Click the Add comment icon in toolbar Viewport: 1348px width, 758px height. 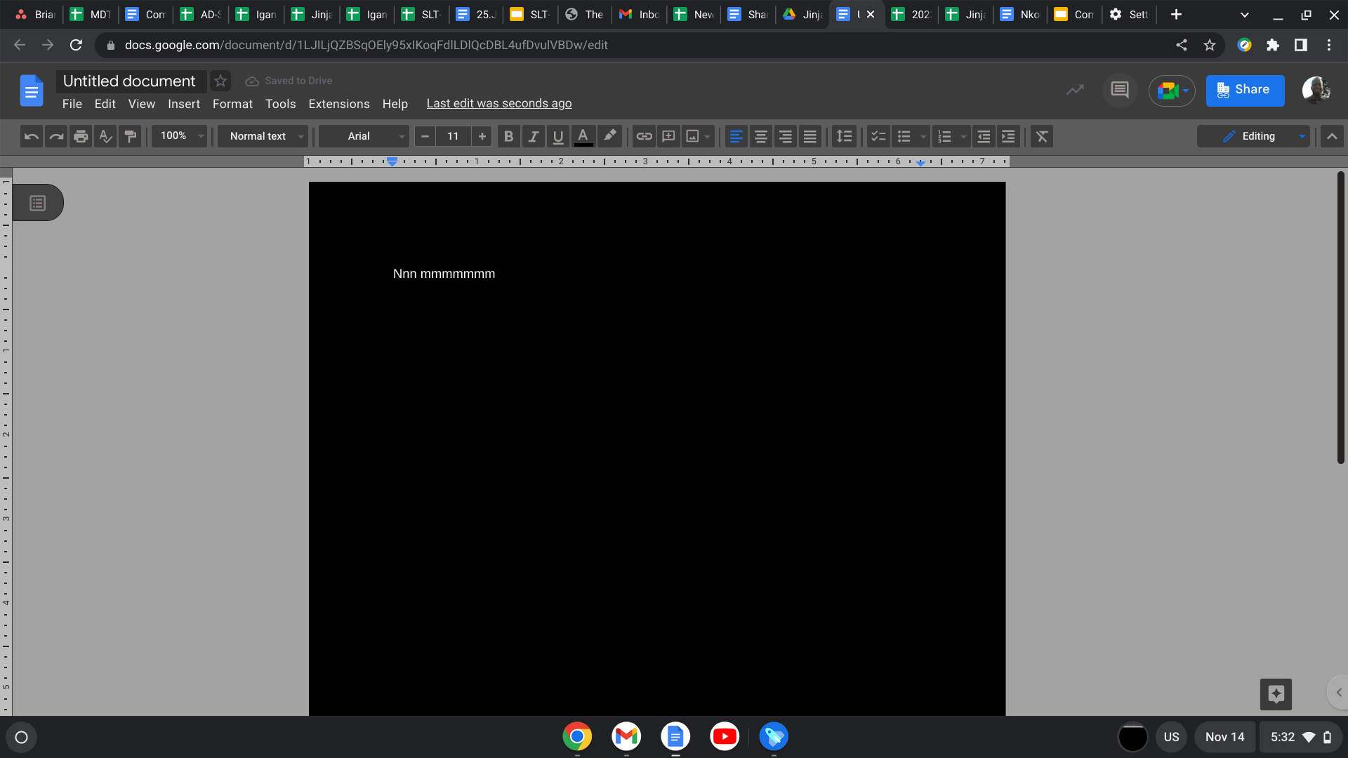668,136
